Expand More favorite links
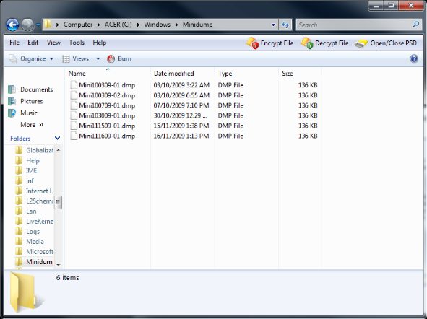Viewport: 427px width, 319px height. coord(32,125)
